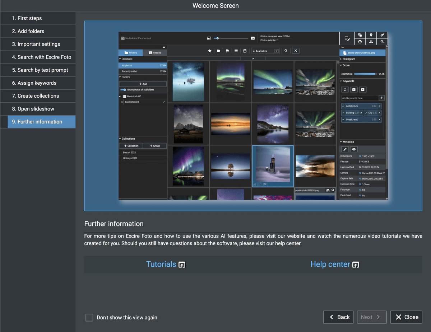Open the calendar filter icon

245,51
